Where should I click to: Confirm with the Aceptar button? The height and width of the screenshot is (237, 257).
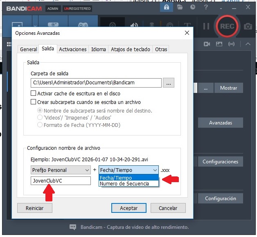point(129,208)
